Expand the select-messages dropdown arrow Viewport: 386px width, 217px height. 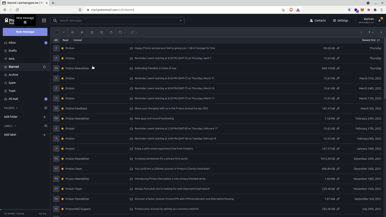click(64, 32)
